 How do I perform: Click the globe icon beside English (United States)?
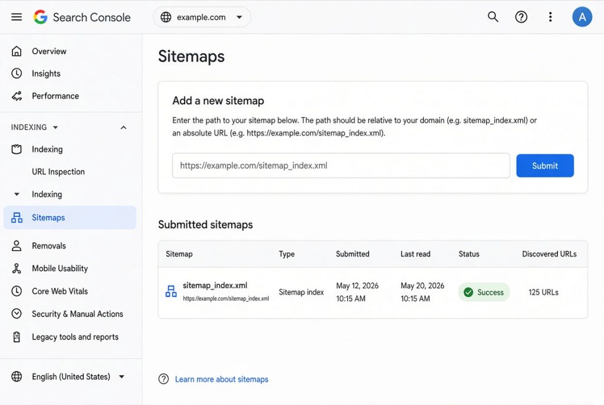17,377
